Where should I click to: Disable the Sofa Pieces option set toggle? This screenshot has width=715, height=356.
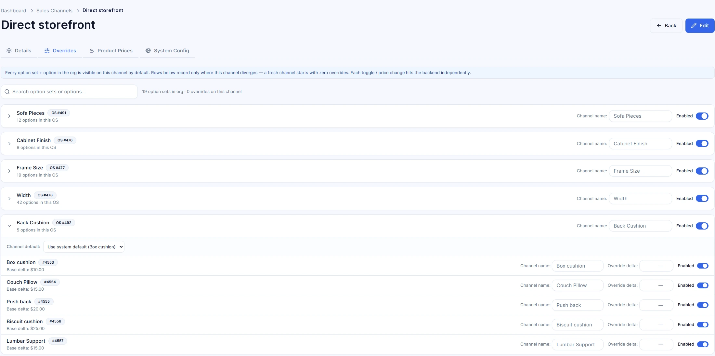coord(702,116)
